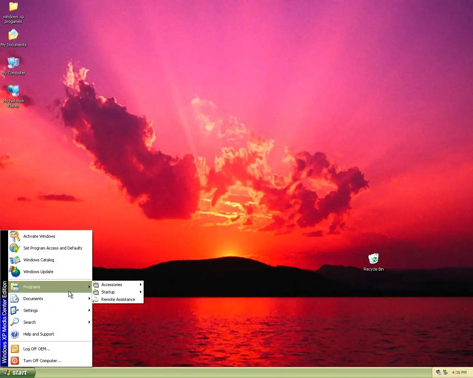The image size is (473, 378).
Task: Open the Windows Catalog entry
Action: 50,260
